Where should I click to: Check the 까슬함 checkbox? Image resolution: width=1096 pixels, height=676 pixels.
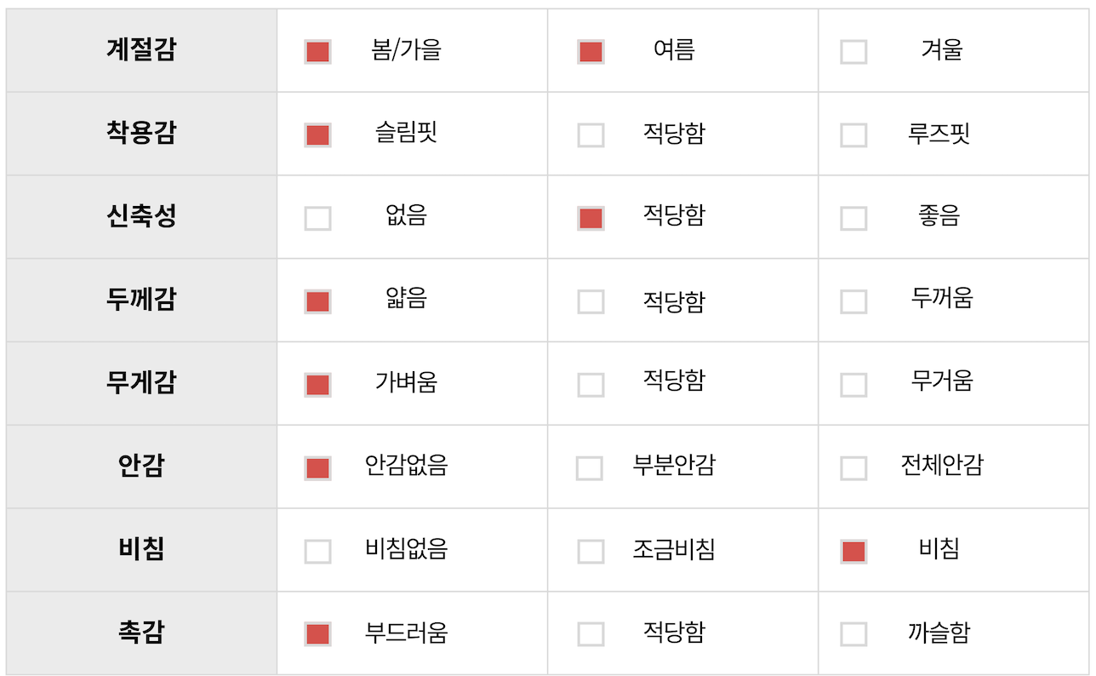853,634
